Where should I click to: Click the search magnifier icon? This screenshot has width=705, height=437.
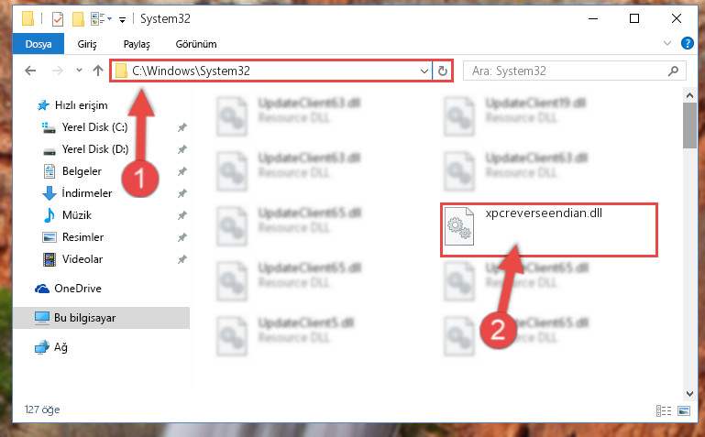[x=673, y=71]
